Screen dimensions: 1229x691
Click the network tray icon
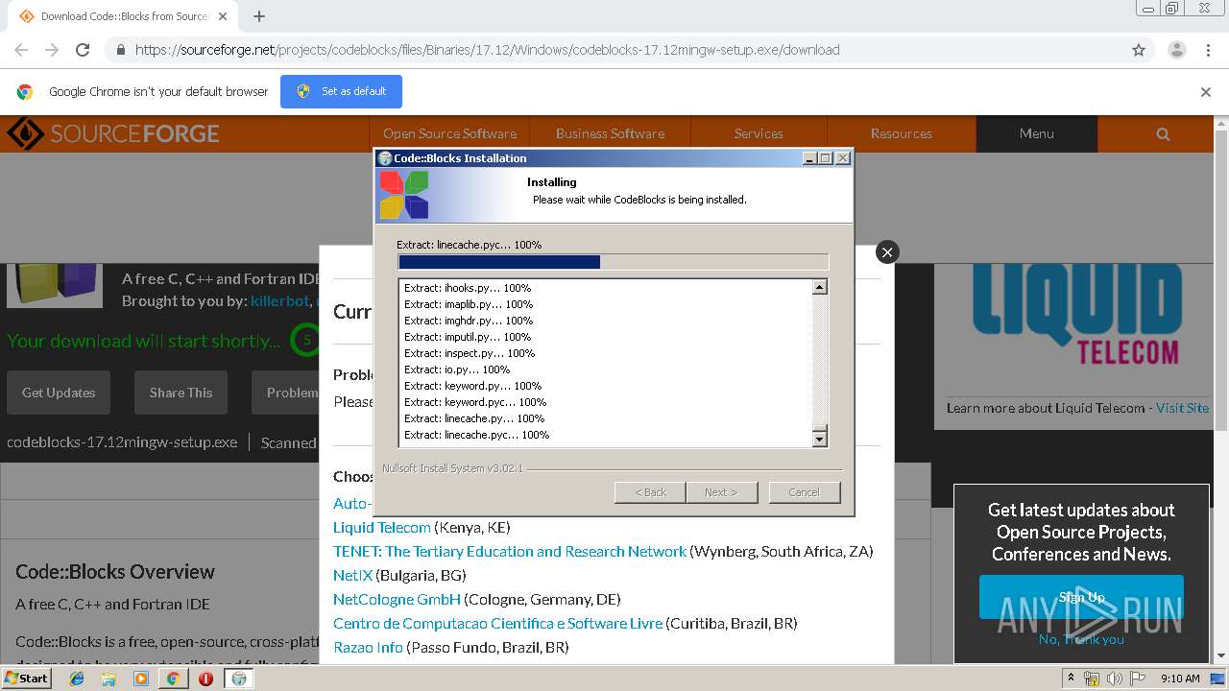click(x=1092, y=679)
